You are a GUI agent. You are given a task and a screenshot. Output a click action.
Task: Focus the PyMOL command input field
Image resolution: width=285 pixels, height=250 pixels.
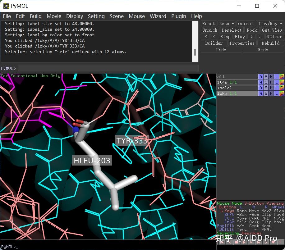(x=108, y=68)
